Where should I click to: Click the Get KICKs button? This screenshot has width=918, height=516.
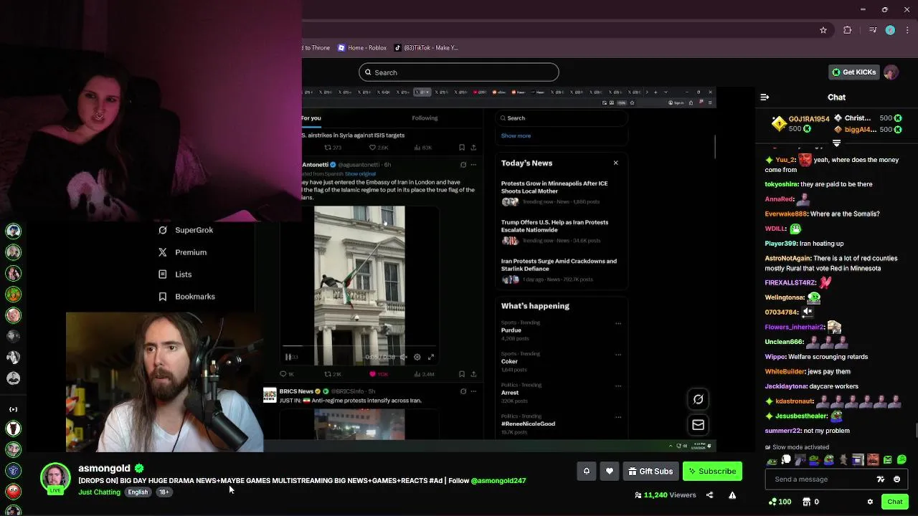853,72
